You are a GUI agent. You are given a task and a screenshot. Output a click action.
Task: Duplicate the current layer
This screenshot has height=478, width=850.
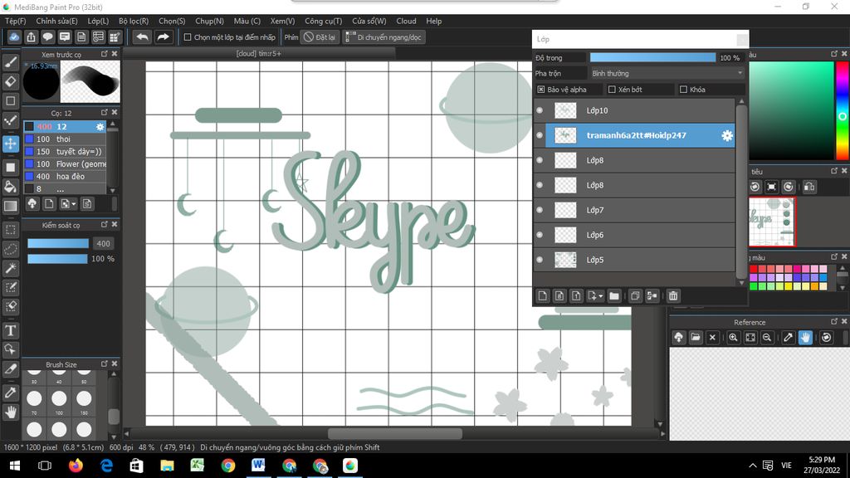click(x=635, y=295)
